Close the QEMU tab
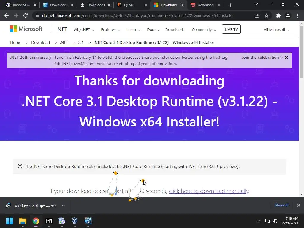The width and height of the screenshot is (304, 228). tap(146, 5)
